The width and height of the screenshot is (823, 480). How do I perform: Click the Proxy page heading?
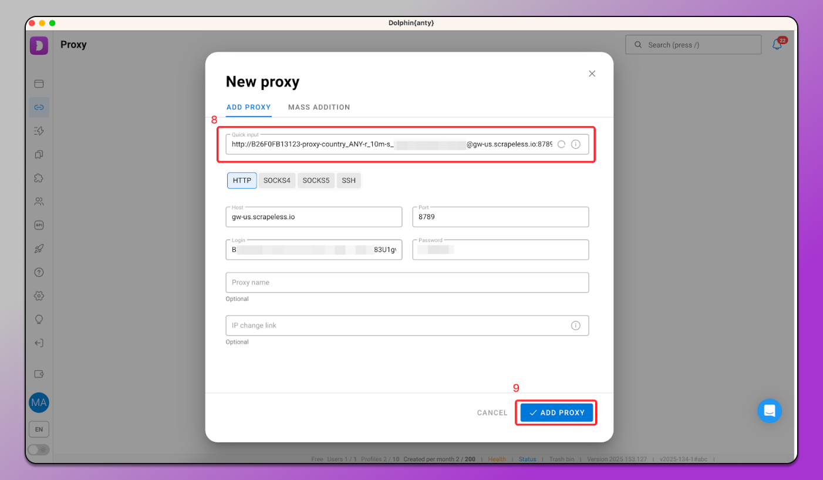point(73,45)
